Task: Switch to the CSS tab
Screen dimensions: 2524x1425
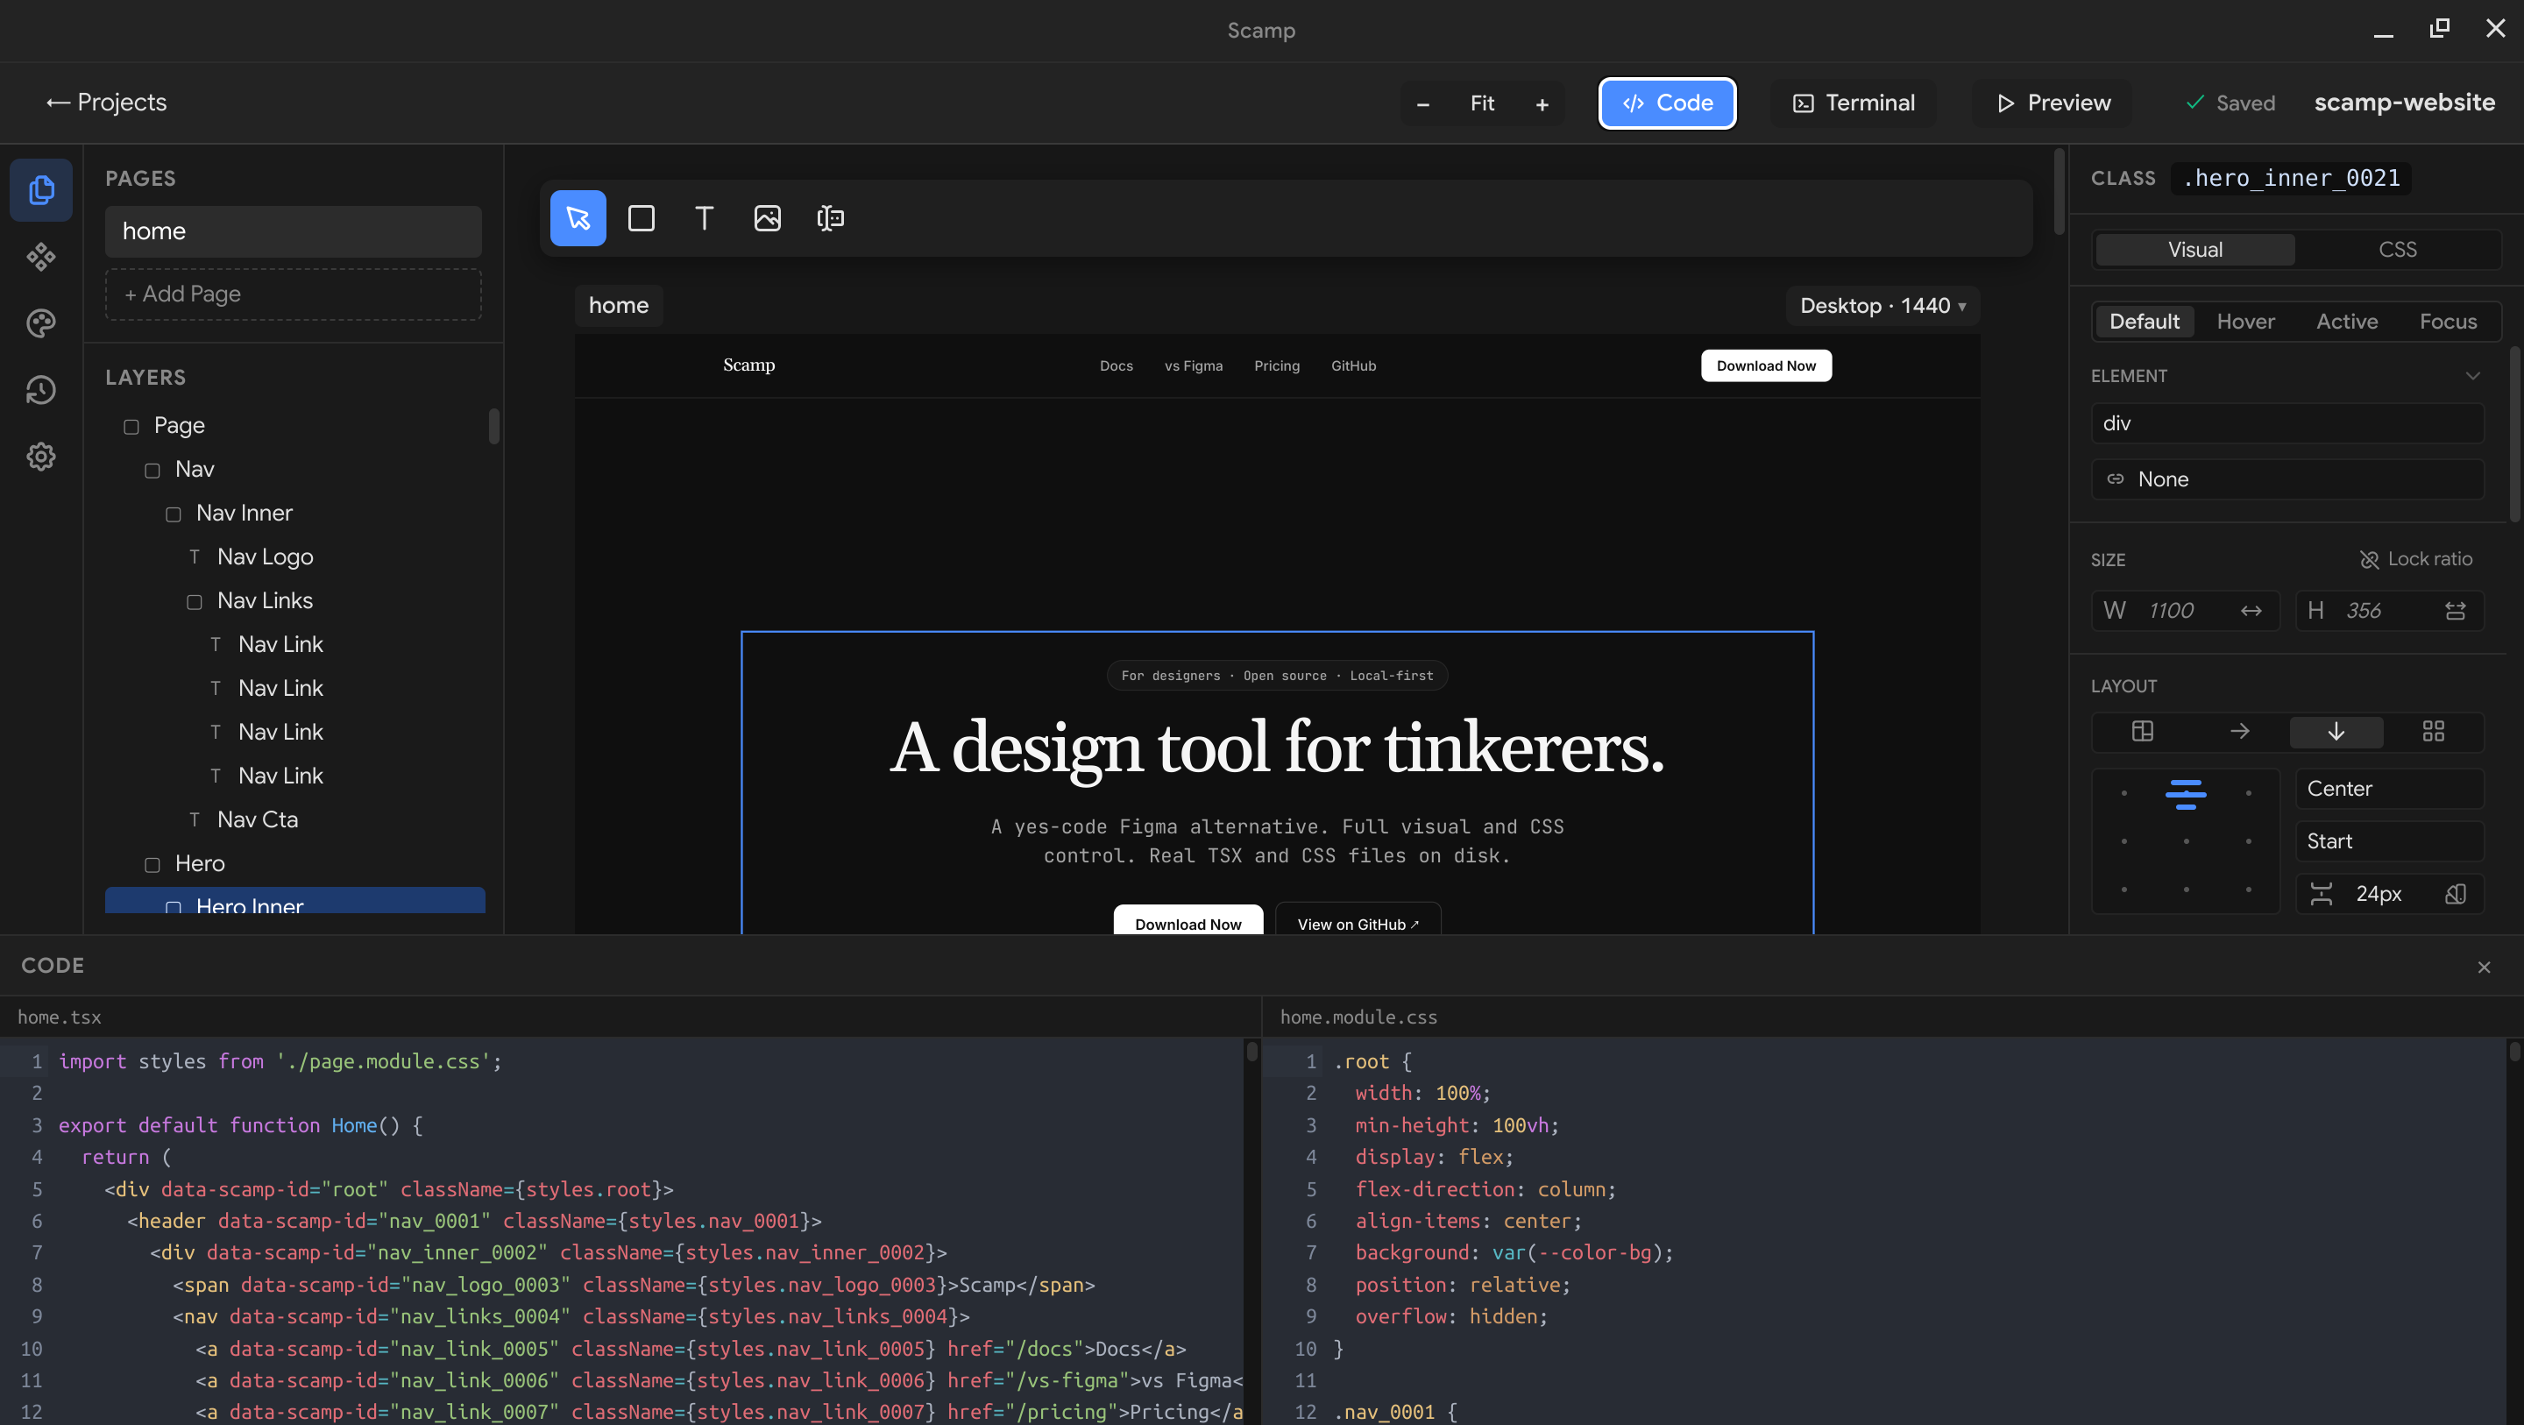Action: 2397,250
